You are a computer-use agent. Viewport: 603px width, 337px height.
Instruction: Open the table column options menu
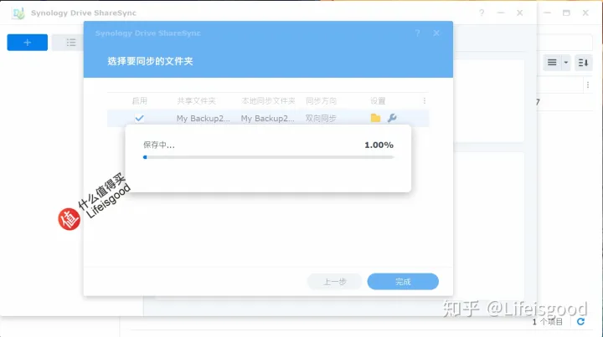[x=424, y=101]
